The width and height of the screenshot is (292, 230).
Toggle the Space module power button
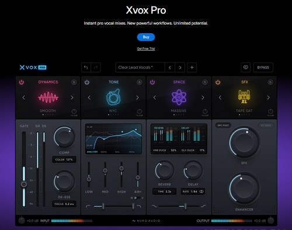point(152,82)
